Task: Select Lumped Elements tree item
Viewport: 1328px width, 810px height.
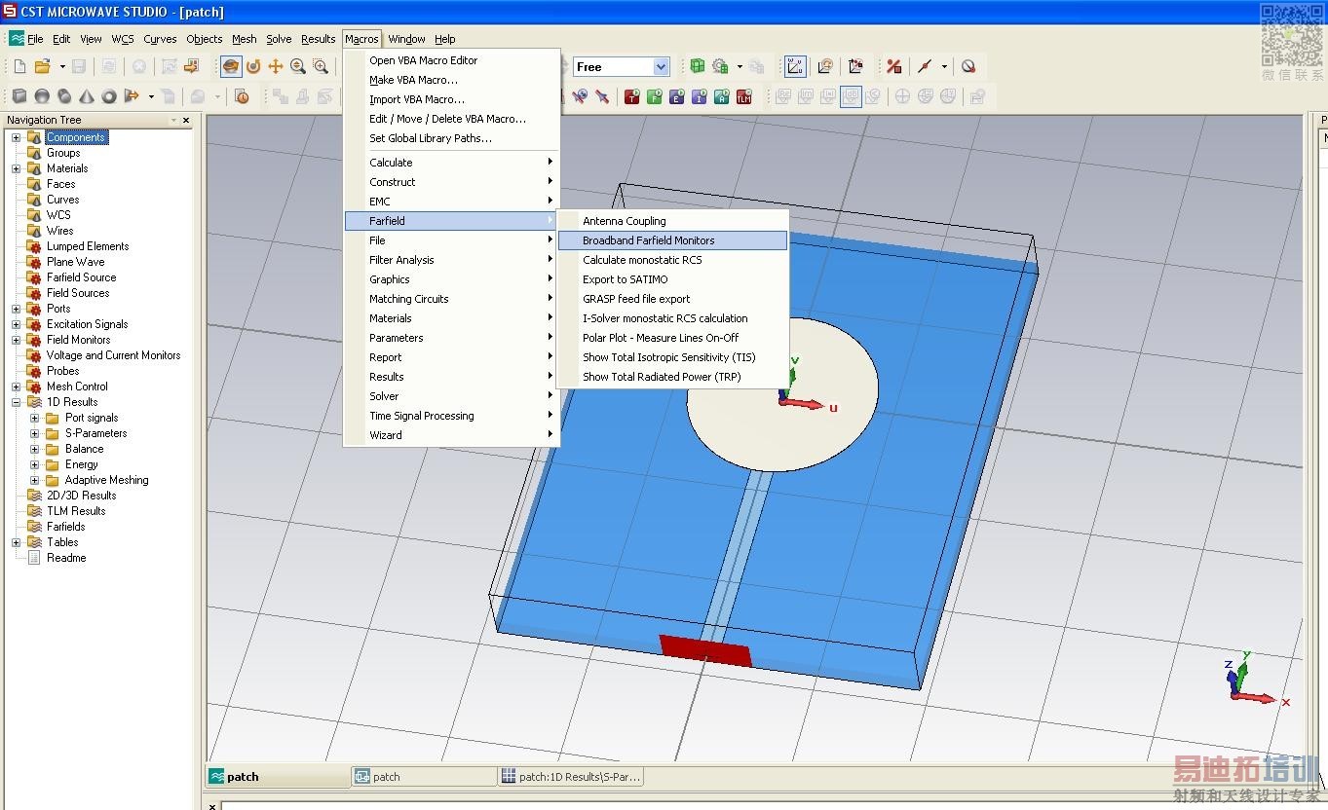Action: point(88,246)
